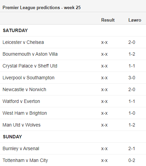Viewport: 146px width, 166px height.
Task: Click Lawro's 2-1 prediction for Burnley
Action: pyautogui.click(x=132, y=148)
